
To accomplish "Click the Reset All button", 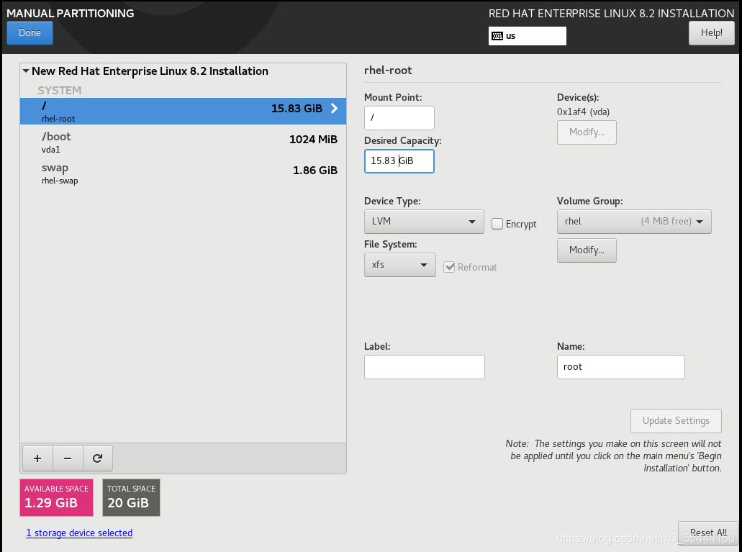I will click(708, 533).
